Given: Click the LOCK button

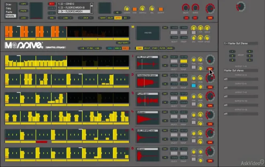Looking at the screenshot, I should tap(24, 18).
